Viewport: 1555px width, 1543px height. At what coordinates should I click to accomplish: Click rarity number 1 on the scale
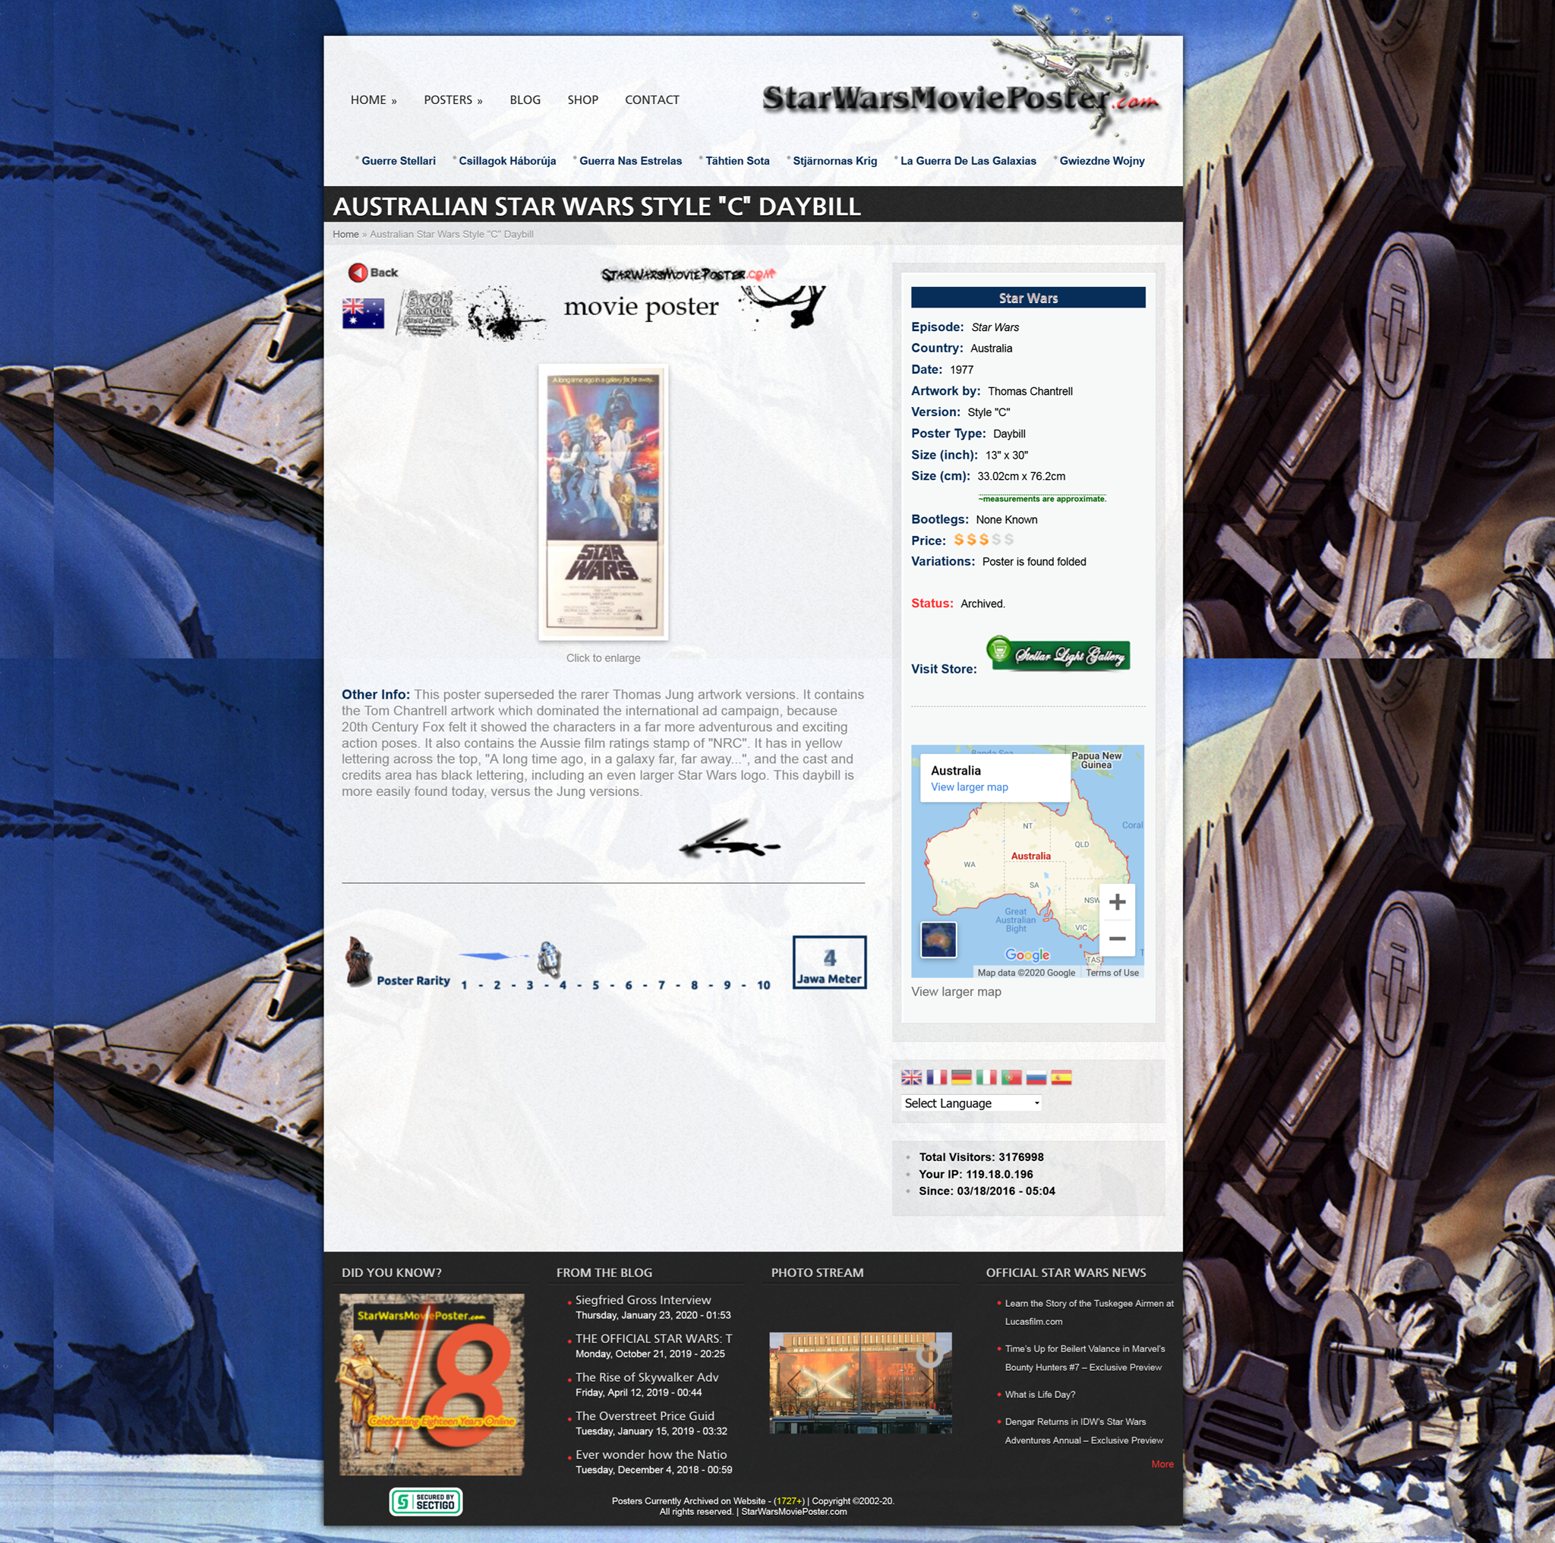[465, 984]
